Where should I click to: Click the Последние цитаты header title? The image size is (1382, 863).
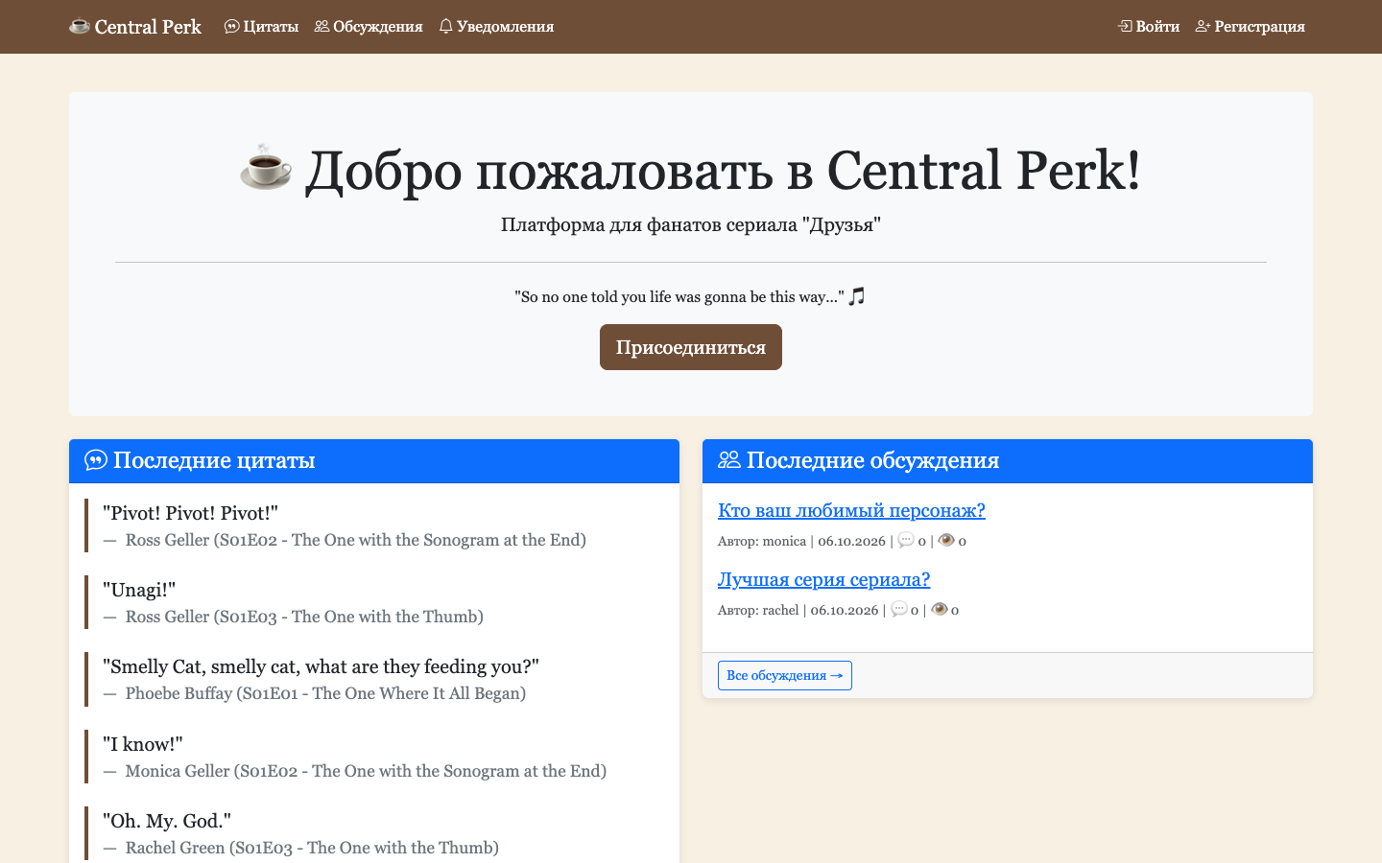[x=214, y=460]
